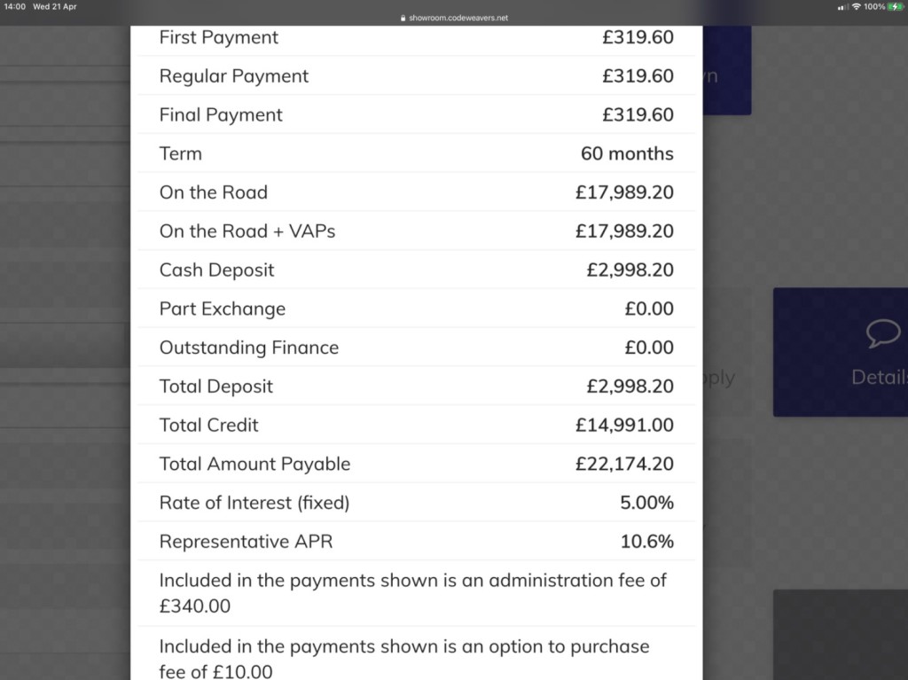Image resolution: width=908 pixels, height=680 pixels.
Task: Tap the cellular signal bars icon
Action: (842, 7)
